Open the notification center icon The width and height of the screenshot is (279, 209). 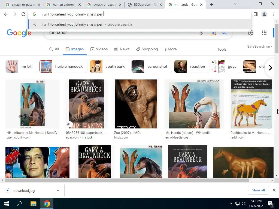click(x=270, y=204)
